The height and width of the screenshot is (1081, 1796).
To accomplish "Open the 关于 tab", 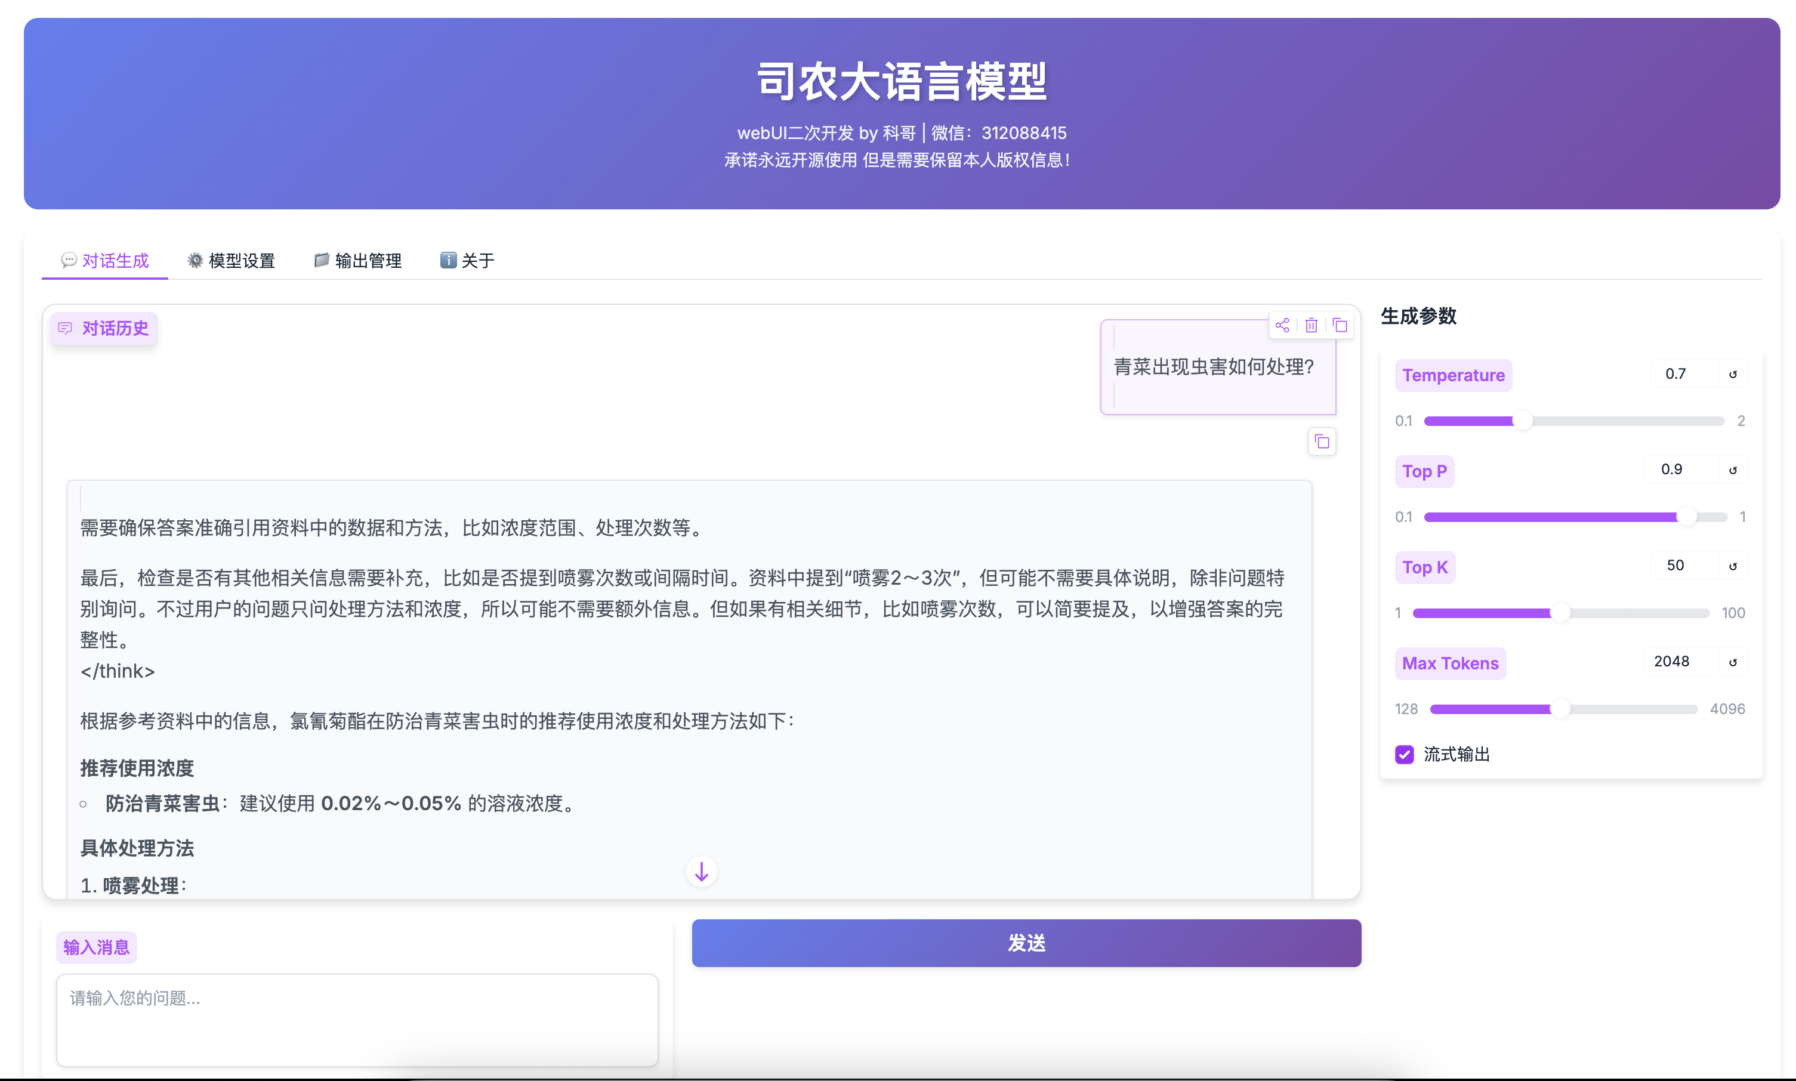I will [468, 261].
